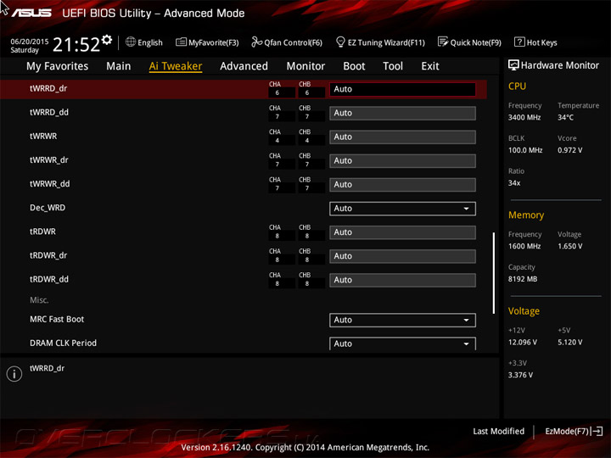The height and width of the screenshot is (458, 611).
Task: Click the tRDWR Auto field
Action: [x=402, y=232]
